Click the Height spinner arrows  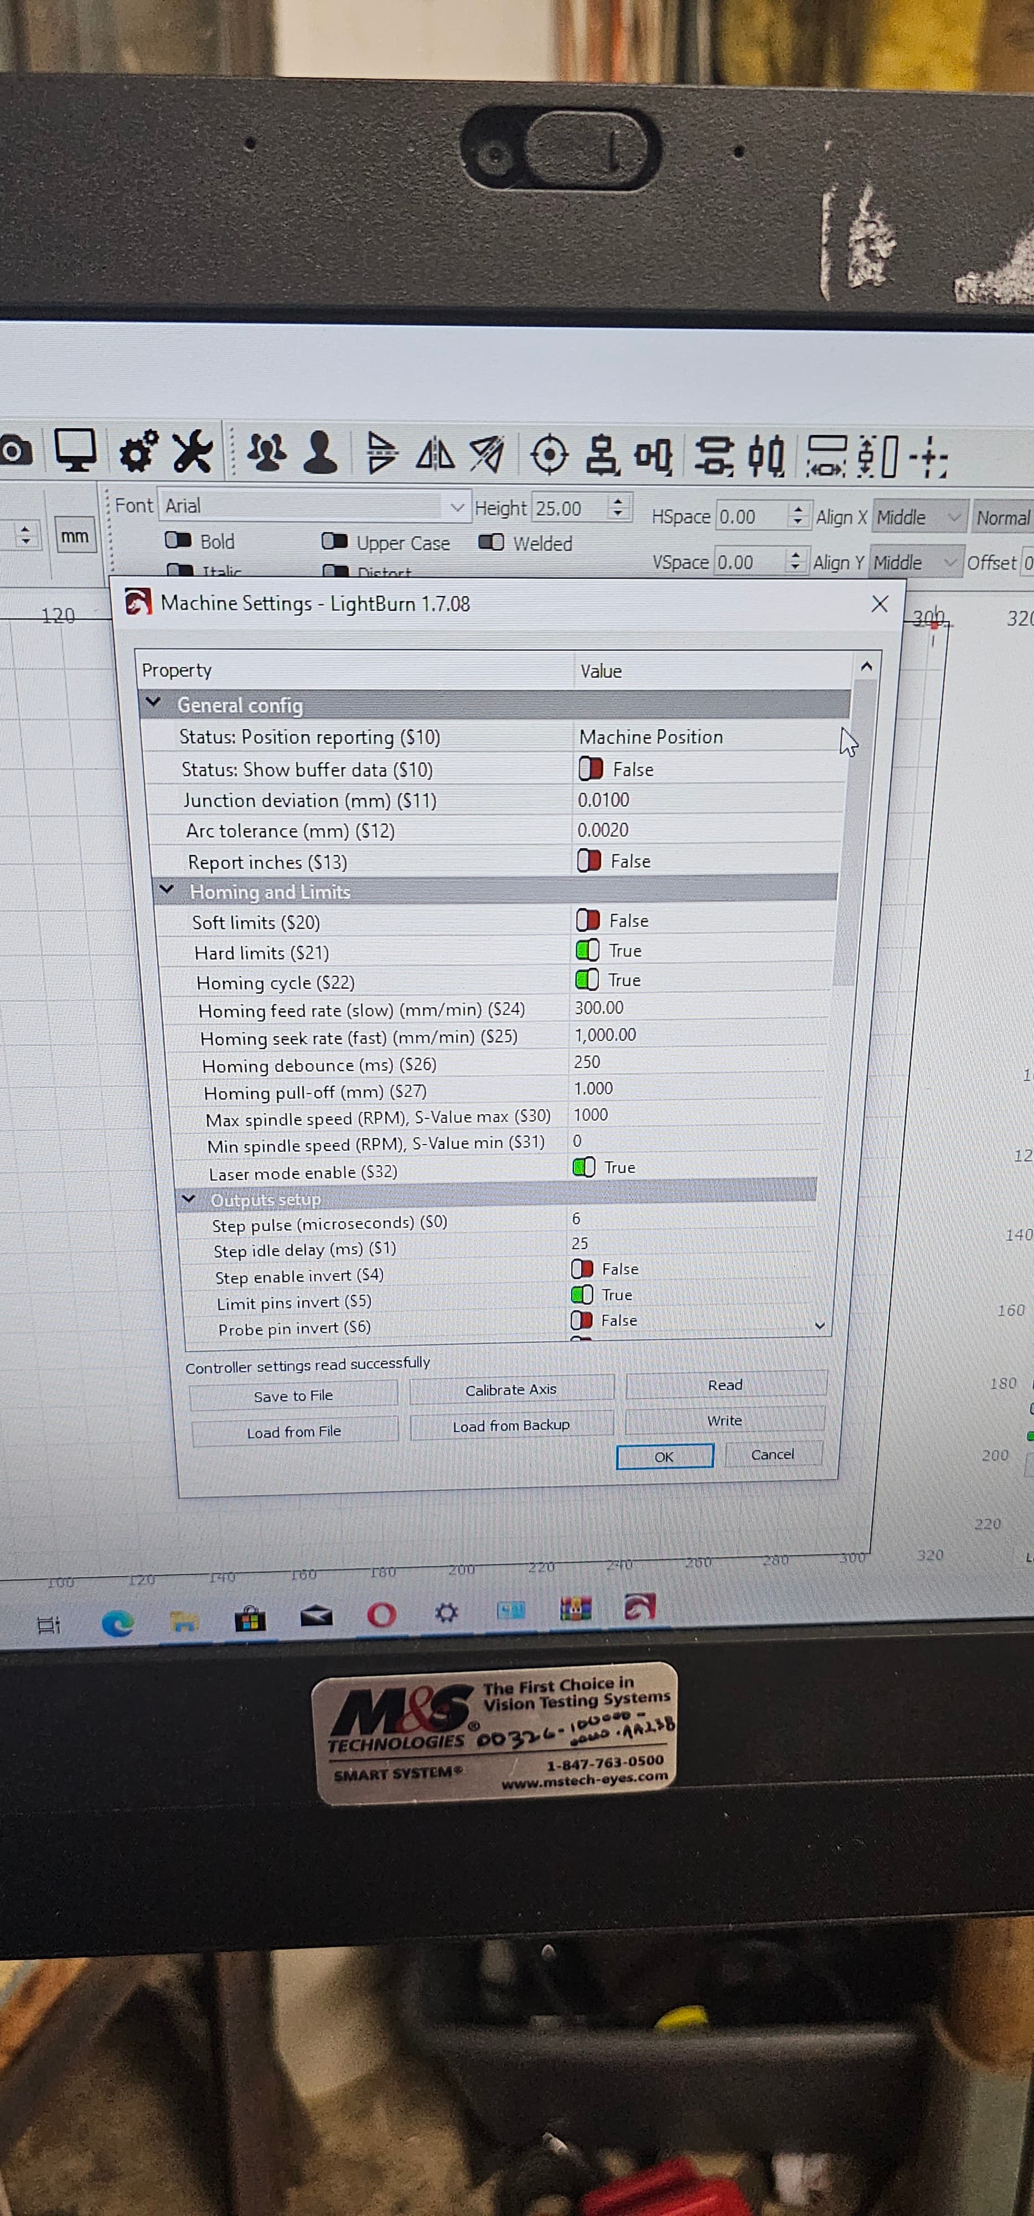tap(617, 507)
